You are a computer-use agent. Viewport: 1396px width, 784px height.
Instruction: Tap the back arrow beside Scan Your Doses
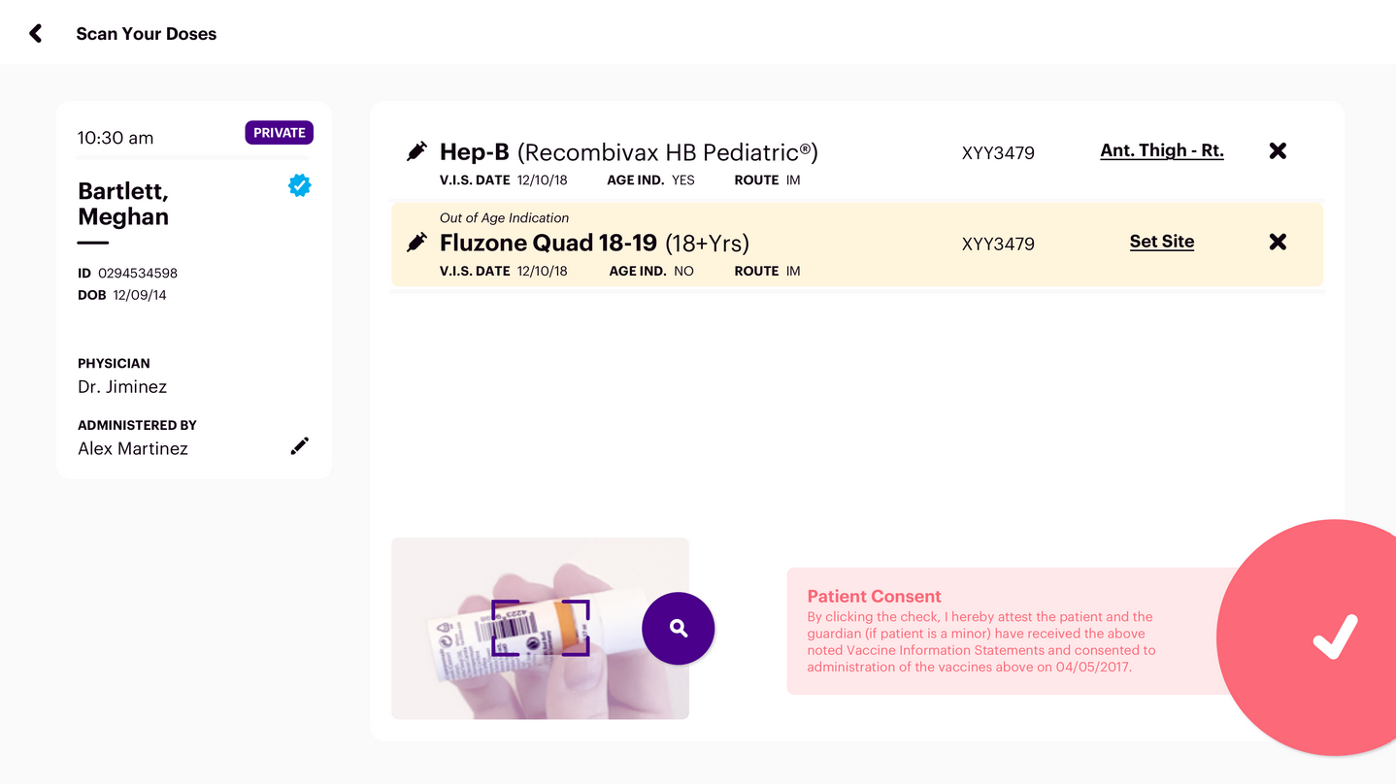pos(35,32)
